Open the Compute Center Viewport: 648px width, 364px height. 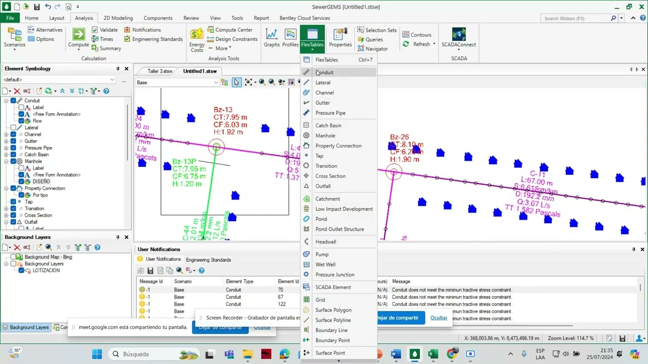coord(230,30)
